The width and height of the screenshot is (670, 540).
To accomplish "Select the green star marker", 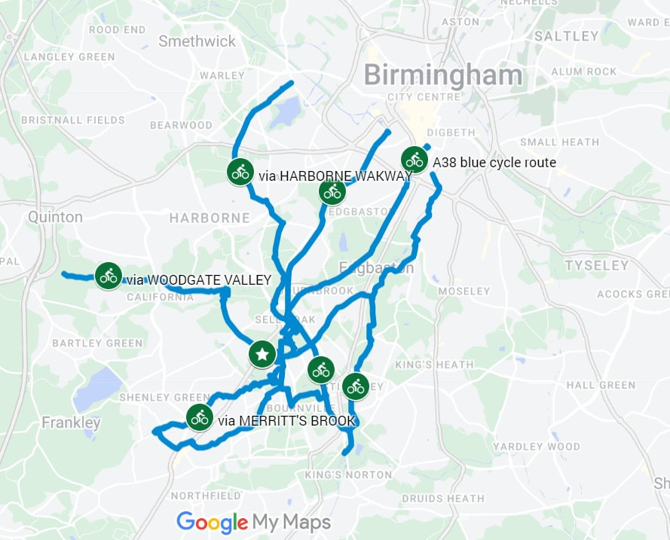I will click(x=262, y=354).
